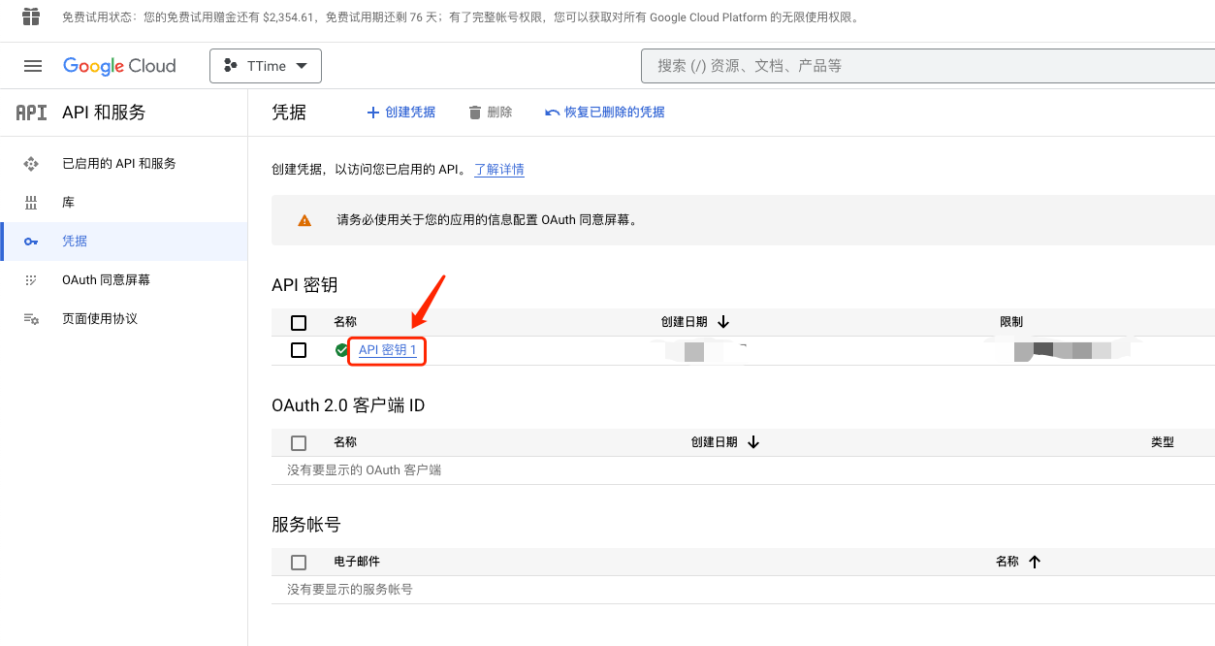1215x646 pixels.
Task: Click the 页面使用协议 settings icon
Action: point(31,319)
